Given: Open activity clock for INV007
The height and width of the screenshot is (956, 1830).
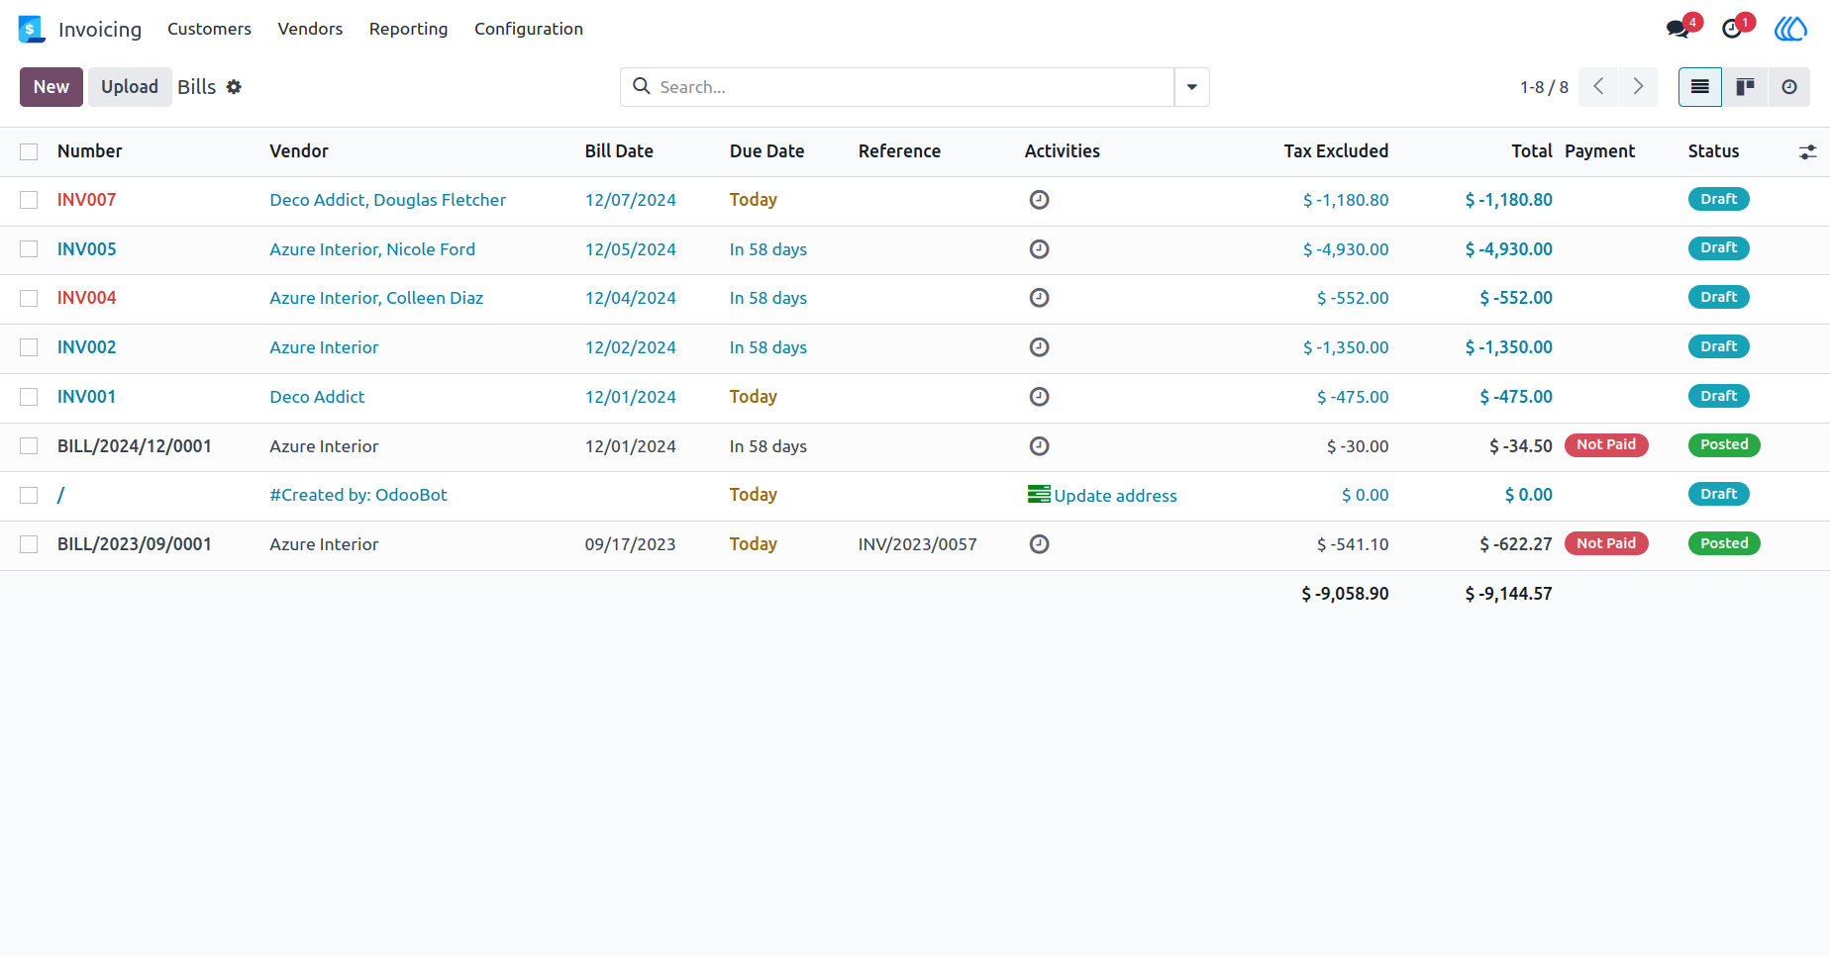Looking at the screenshot, I should click(x=1039, y=200).
